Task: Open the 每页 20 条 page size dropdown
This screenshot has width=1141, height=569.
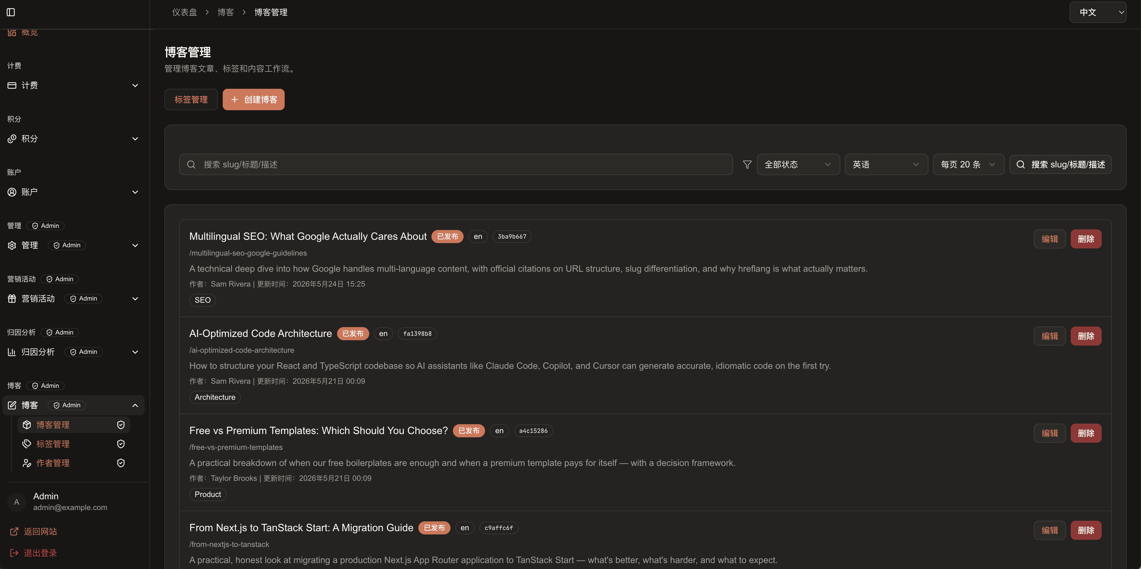Action: click(969, 164)
